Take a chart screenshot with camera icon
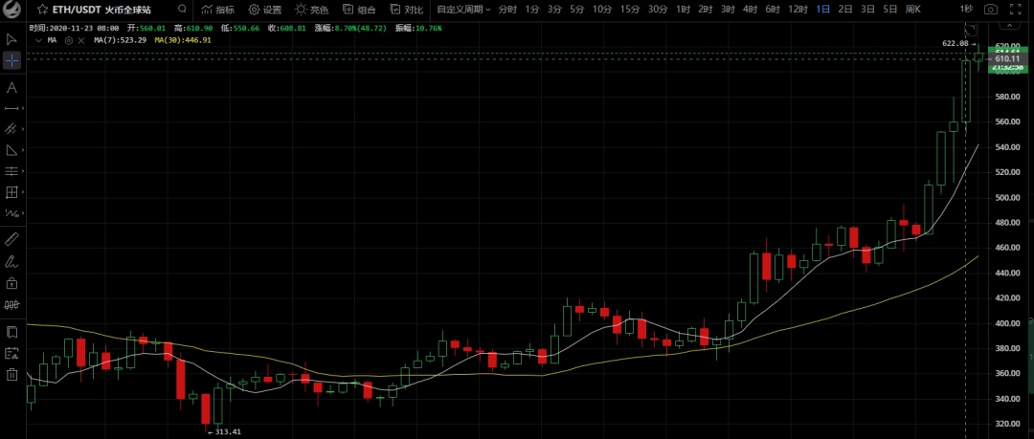Image resolution: width=1034 pixels, height=439 pixels. click(x=991, y=10)
